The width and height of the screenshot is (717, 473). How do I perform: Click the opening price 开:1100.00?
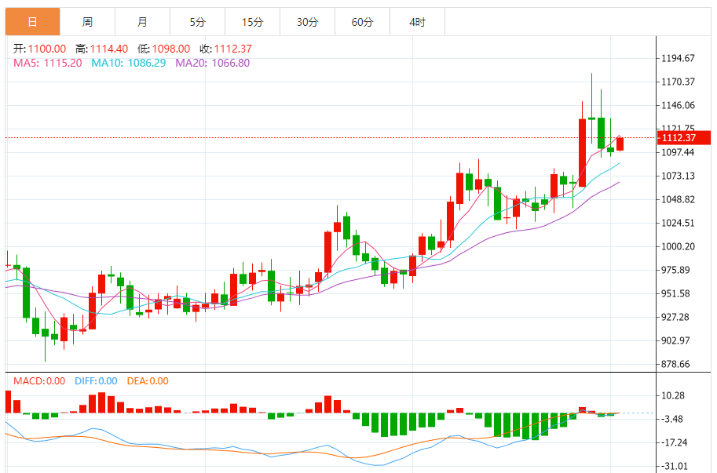tap(39, 49)
